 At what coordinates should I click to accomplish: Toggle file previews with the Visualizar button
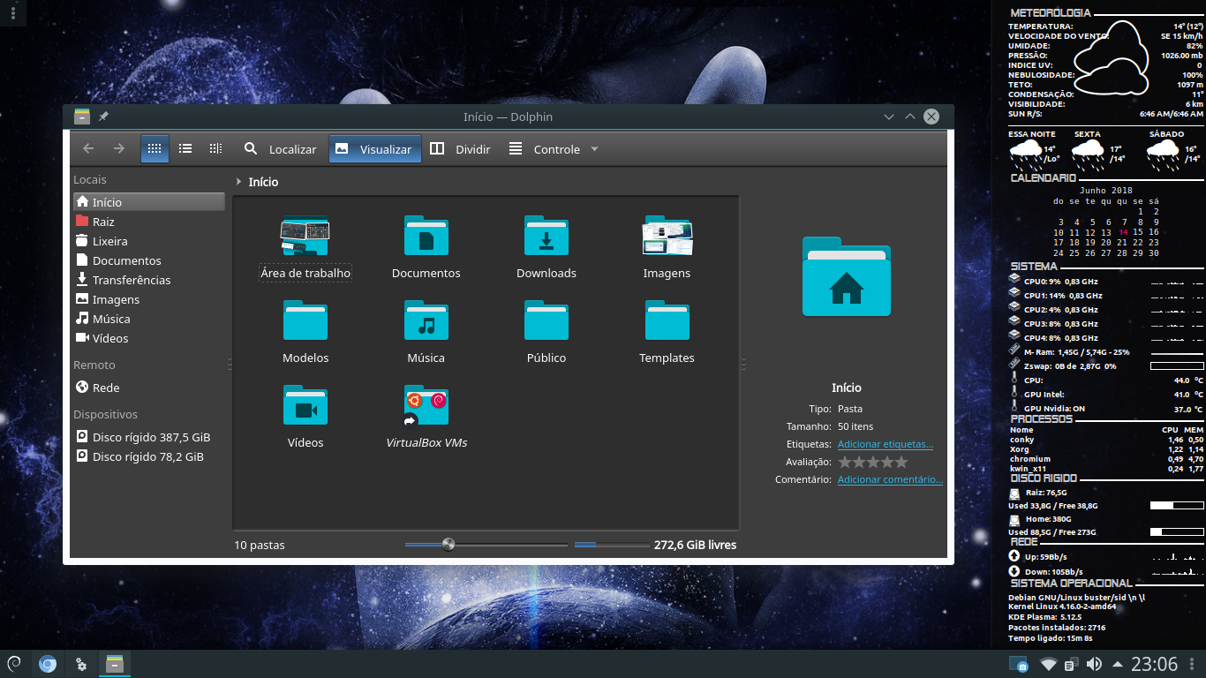coord(374,148)
